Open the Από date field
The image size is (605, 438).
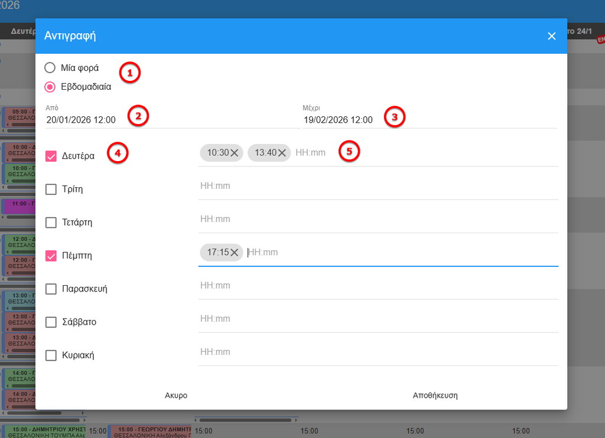tap(173, 120)
